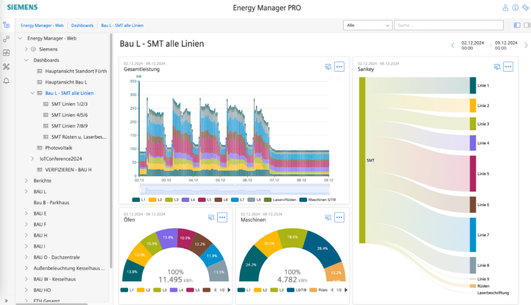Viewport: 531px width, 305px height.
Task: Open settings gear icon in header
Action: pyautogui.click(x=525, y=7)
